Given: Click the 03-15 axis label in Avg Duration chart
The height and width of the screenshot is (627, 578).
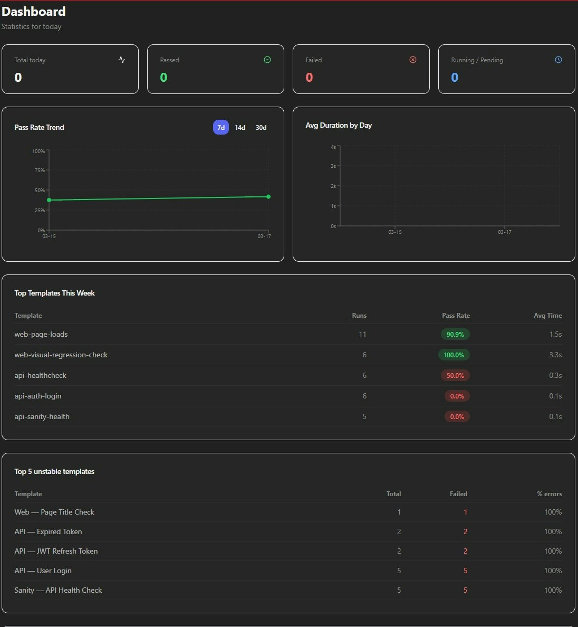Looking at the screenshot, I should (395, 232).
